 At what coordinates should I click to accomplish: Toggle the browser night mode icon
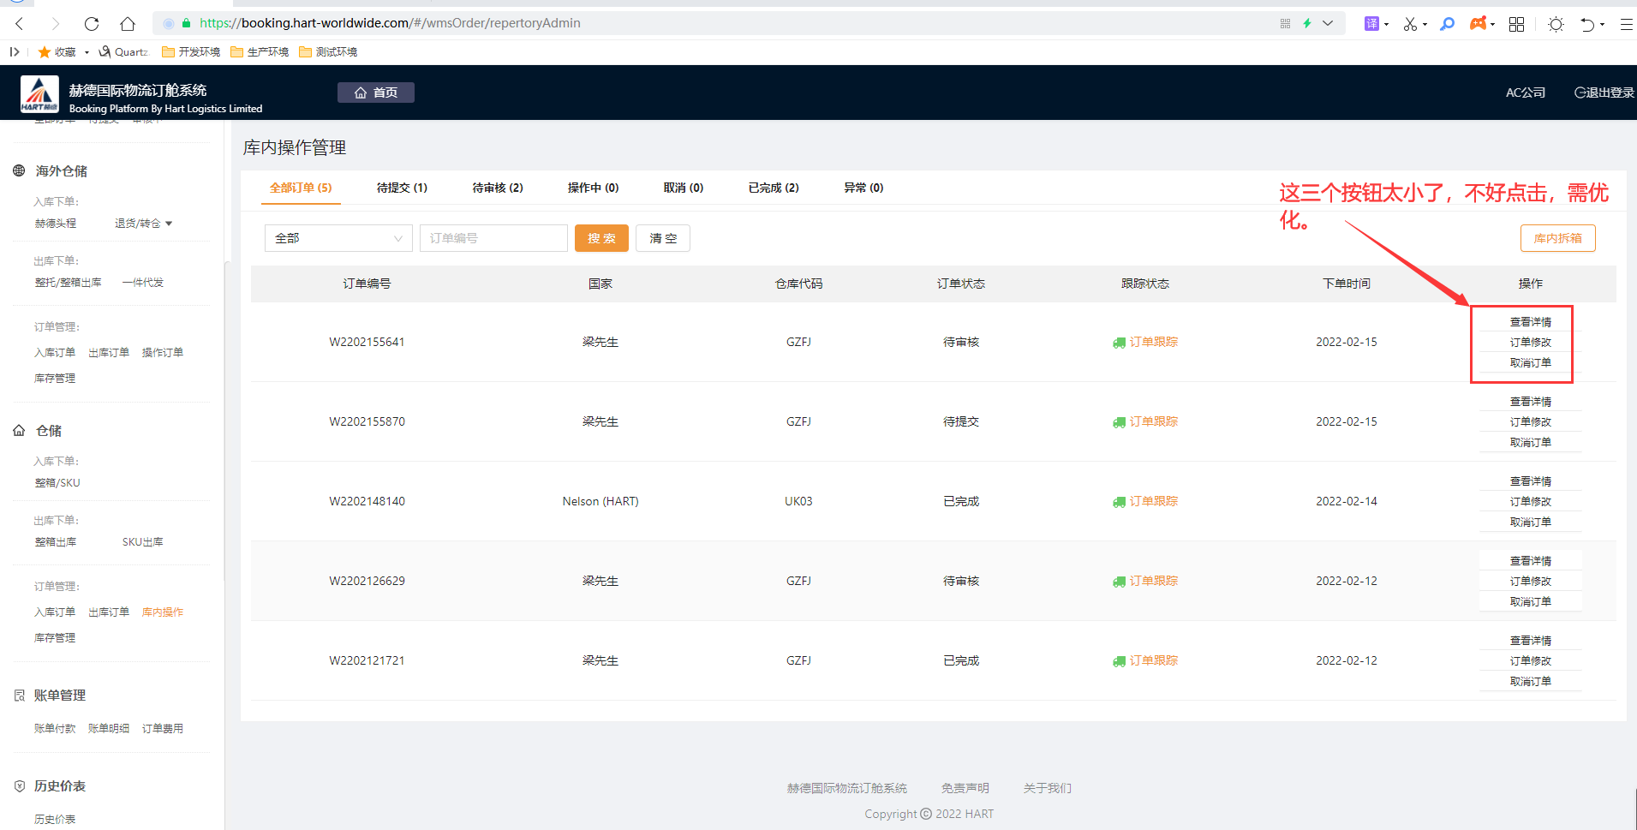click(1556, 24)
